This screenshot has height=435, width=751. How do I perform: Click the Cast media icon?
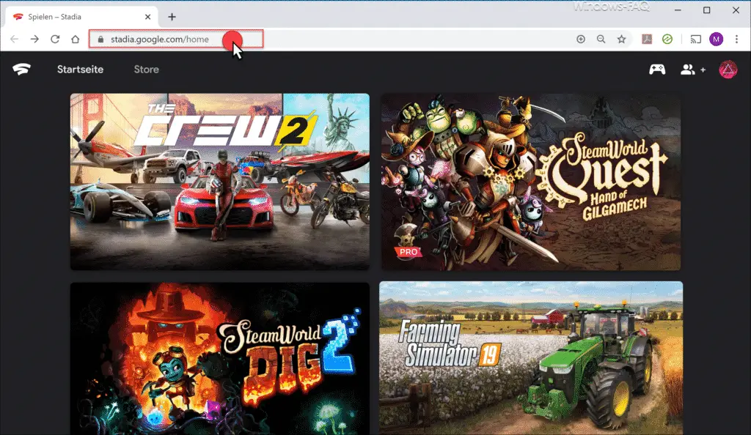[x=695, y=40]
